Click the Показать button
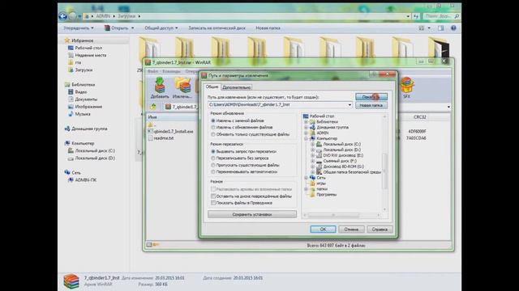 [x=371, y=97]
